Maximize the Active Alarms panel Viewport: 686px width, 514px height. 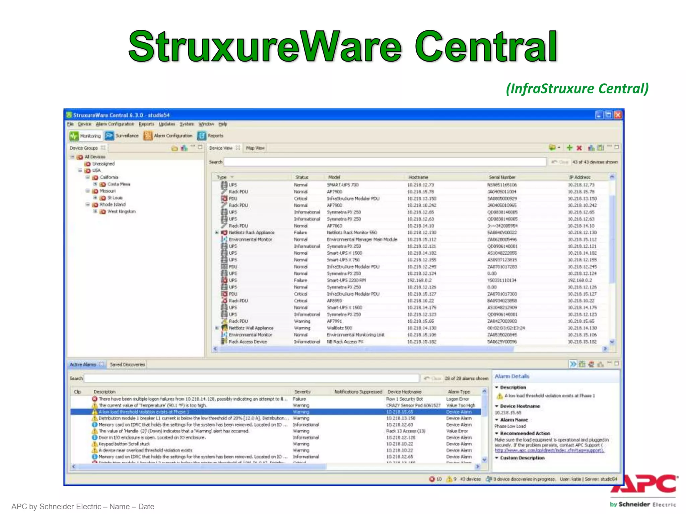coord(617,363)
